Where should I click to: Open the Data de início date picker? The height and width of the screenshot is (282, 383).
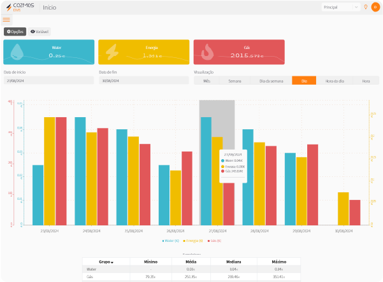pos(49,81)
